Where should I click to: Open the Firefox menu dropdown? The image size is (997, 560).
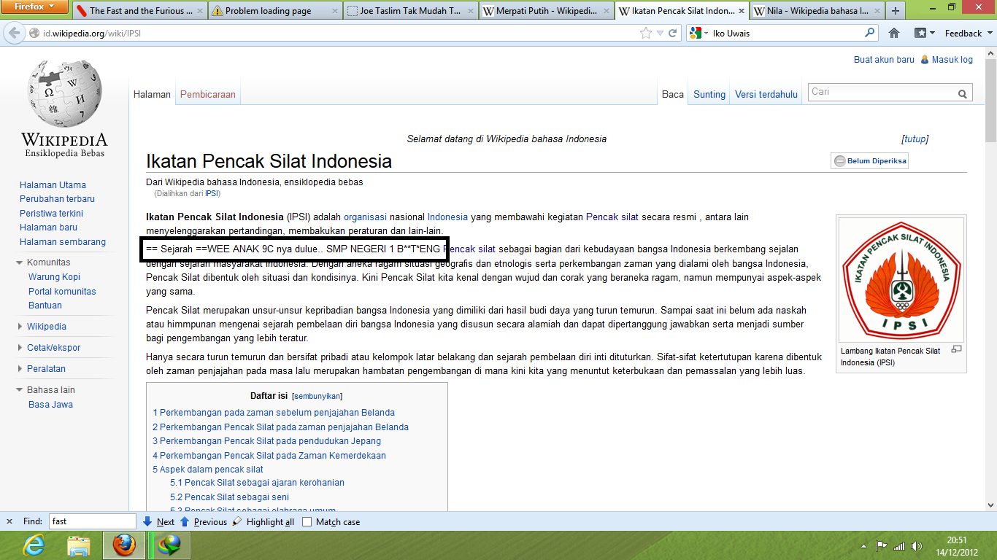pyautogui.click(x=34, y=7)
